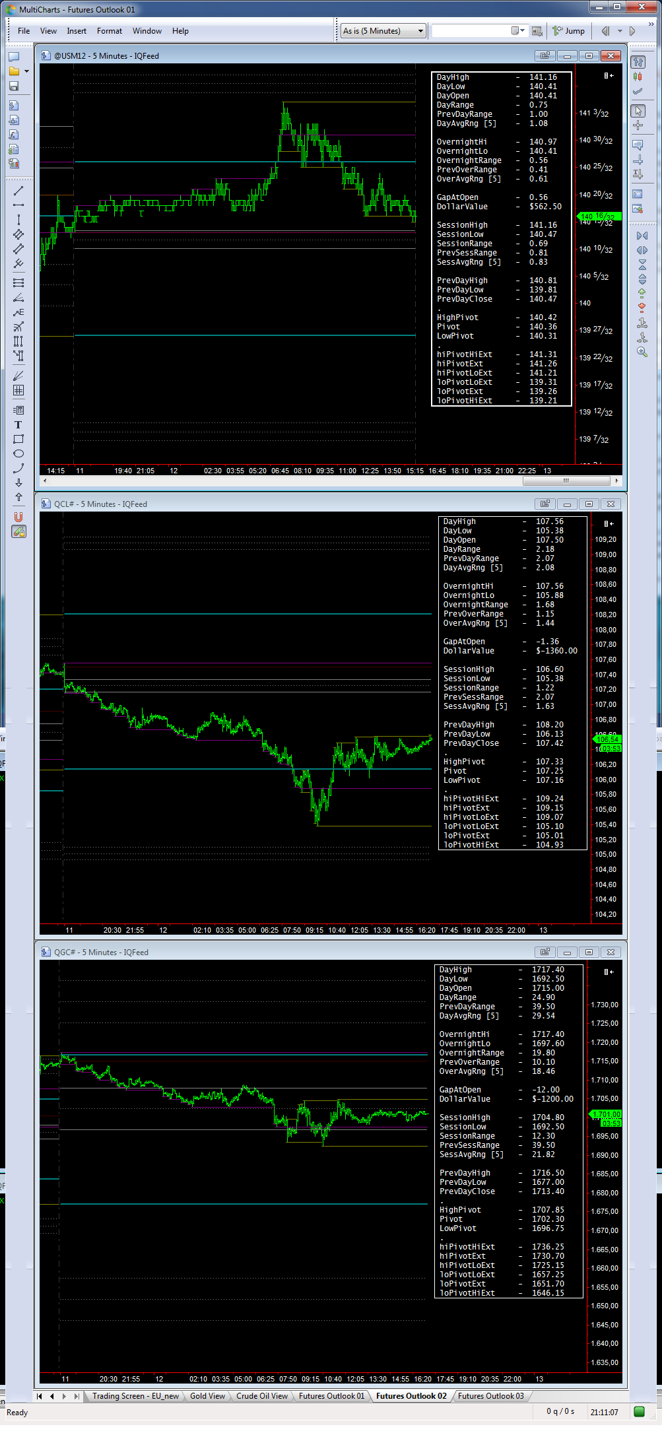The height and width of the screenshot is (1437, 662).
Task: Click the Save Workspace floppy icon
Action: click(14, 86)
